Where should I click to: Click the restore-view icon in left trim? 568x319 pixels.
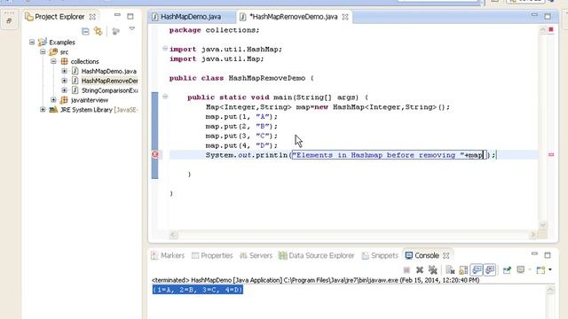pyautogui.click(x=9, y=21)
